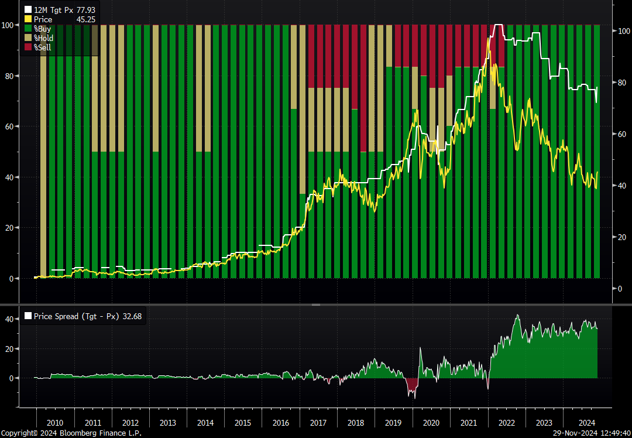Click the 2017 year label
The image size is (632, 438).
(x=318, y=423)
